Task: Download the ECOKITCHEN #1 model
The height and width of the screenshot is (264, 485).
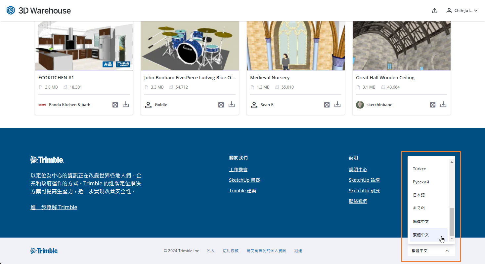Action: (x=126, y=104)
